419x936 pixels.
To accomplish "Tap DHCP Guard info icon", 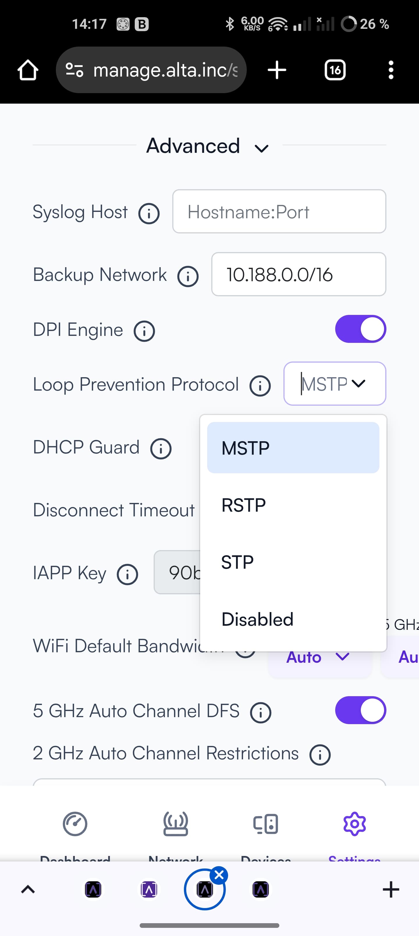I will (161, 448).
